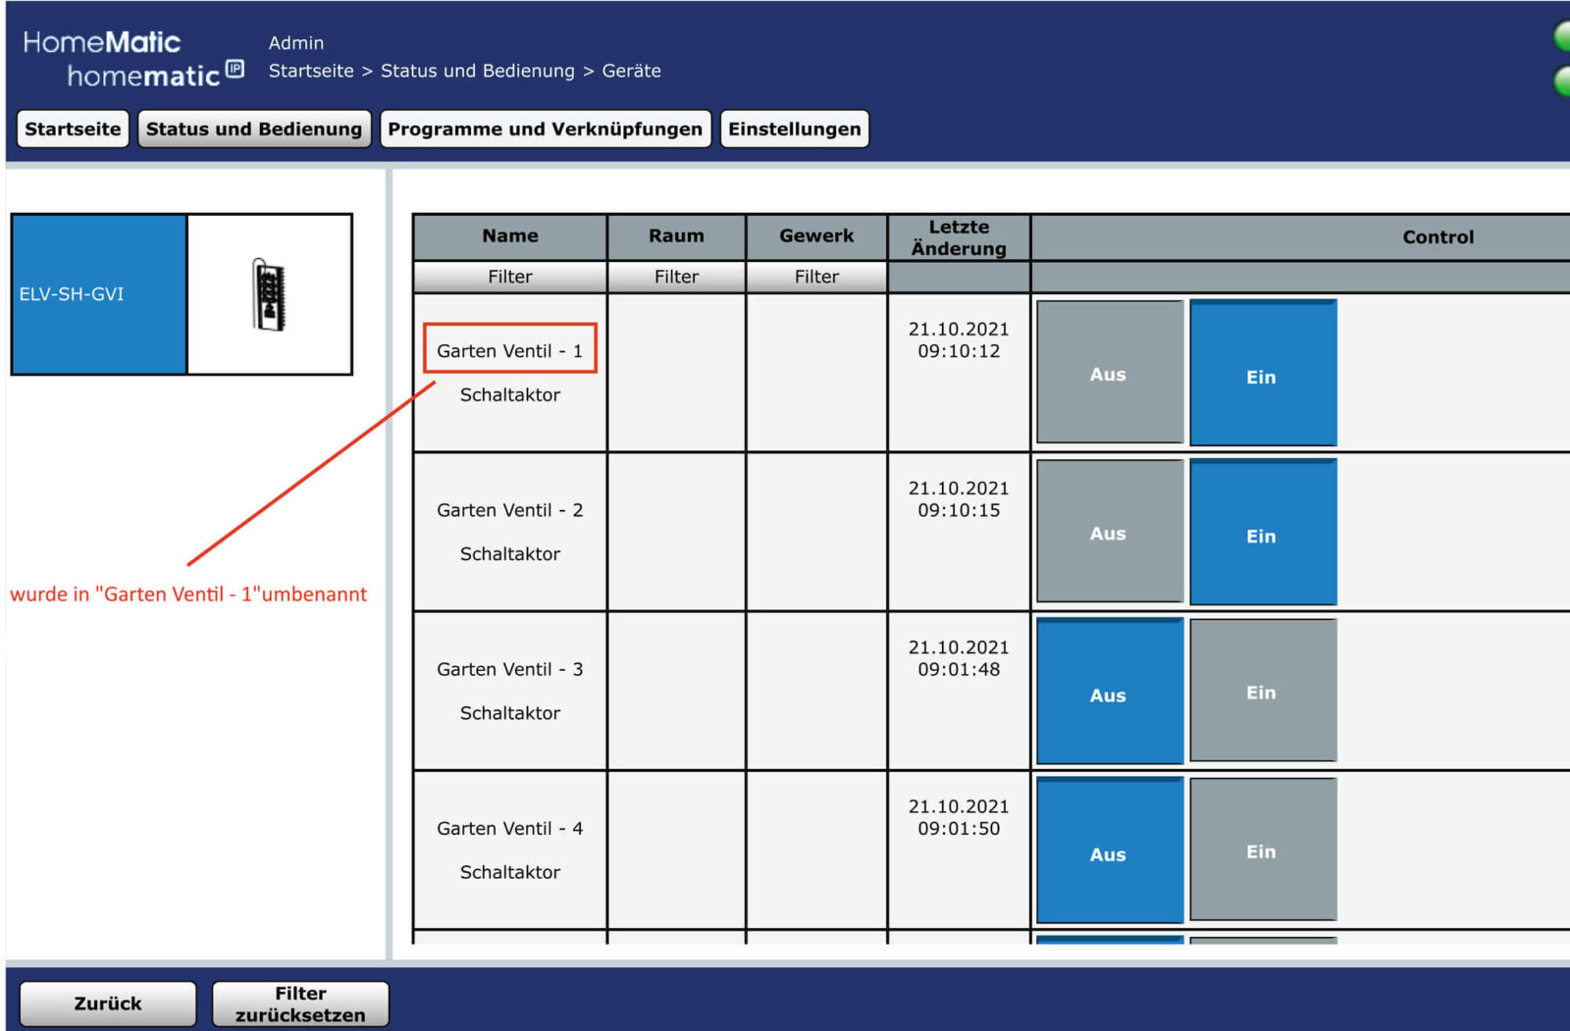The height and width of the screenshot is (1031, 1570).
Task: Select the ELV-SH-GVI device tile
Action: 98,294
